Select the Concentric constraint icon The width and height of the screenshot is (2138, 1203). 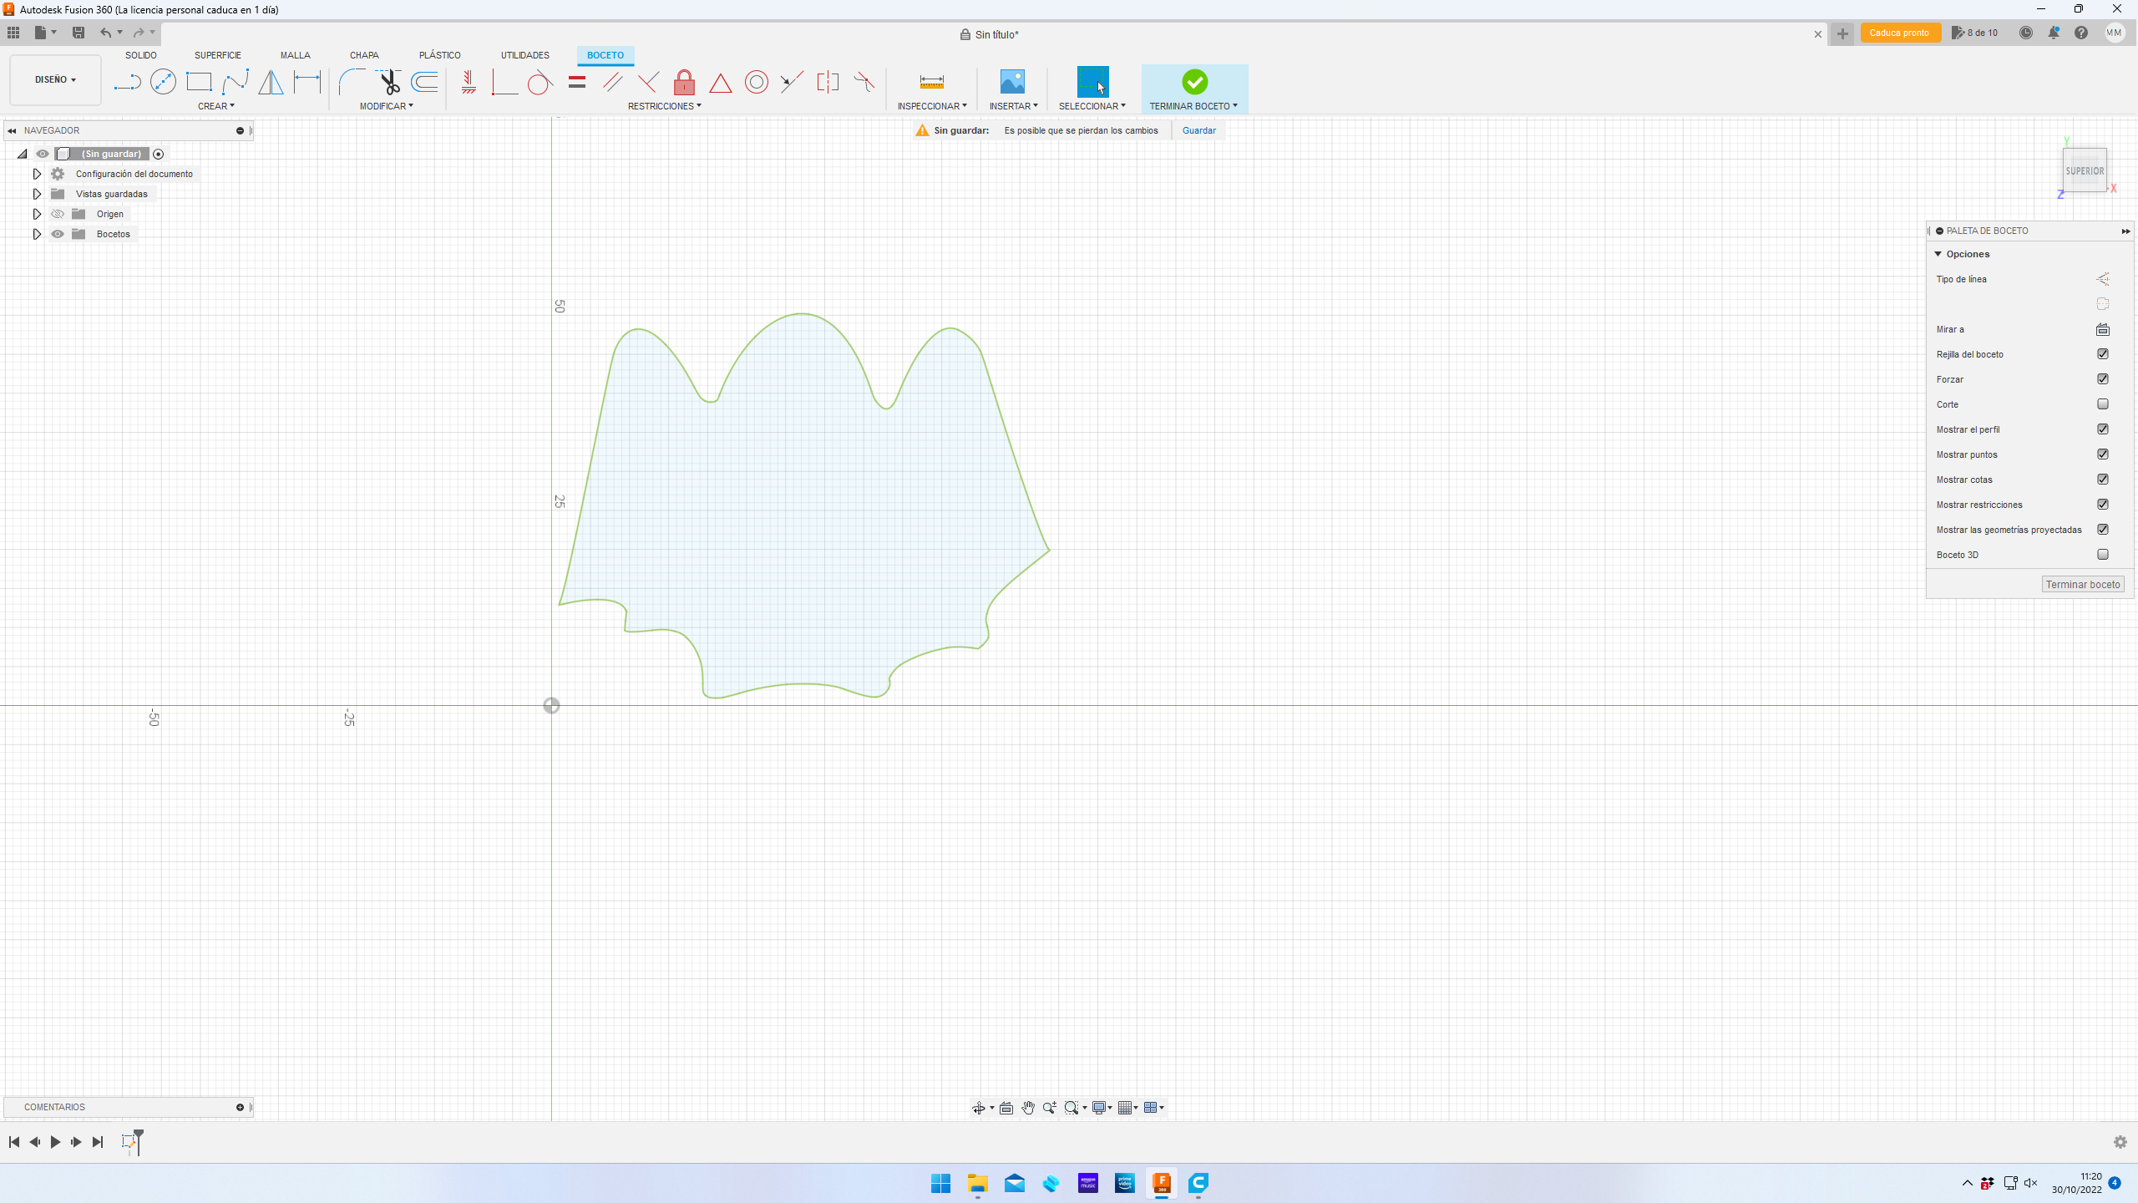tap(756, 82)
